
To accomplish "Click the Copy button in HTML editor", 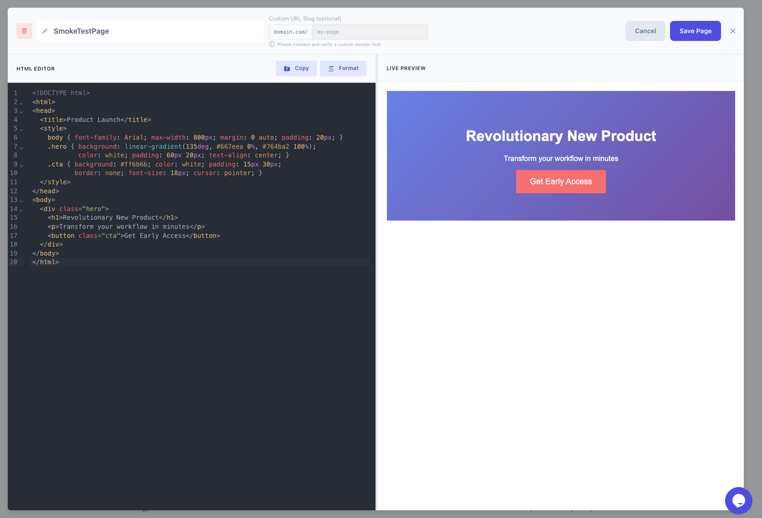I will (x=296, y=68).
